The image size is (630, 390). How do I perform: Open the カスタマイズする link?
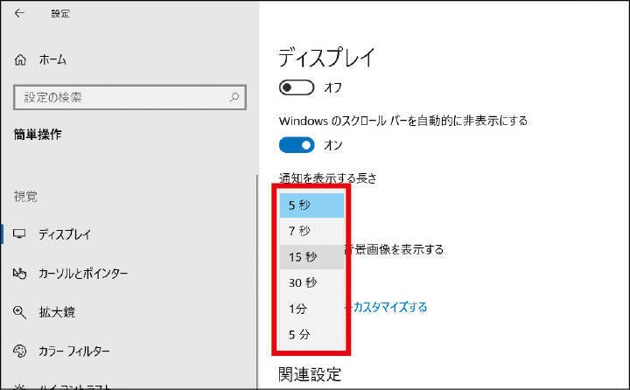pyautogui.click(x=389, y=307)
